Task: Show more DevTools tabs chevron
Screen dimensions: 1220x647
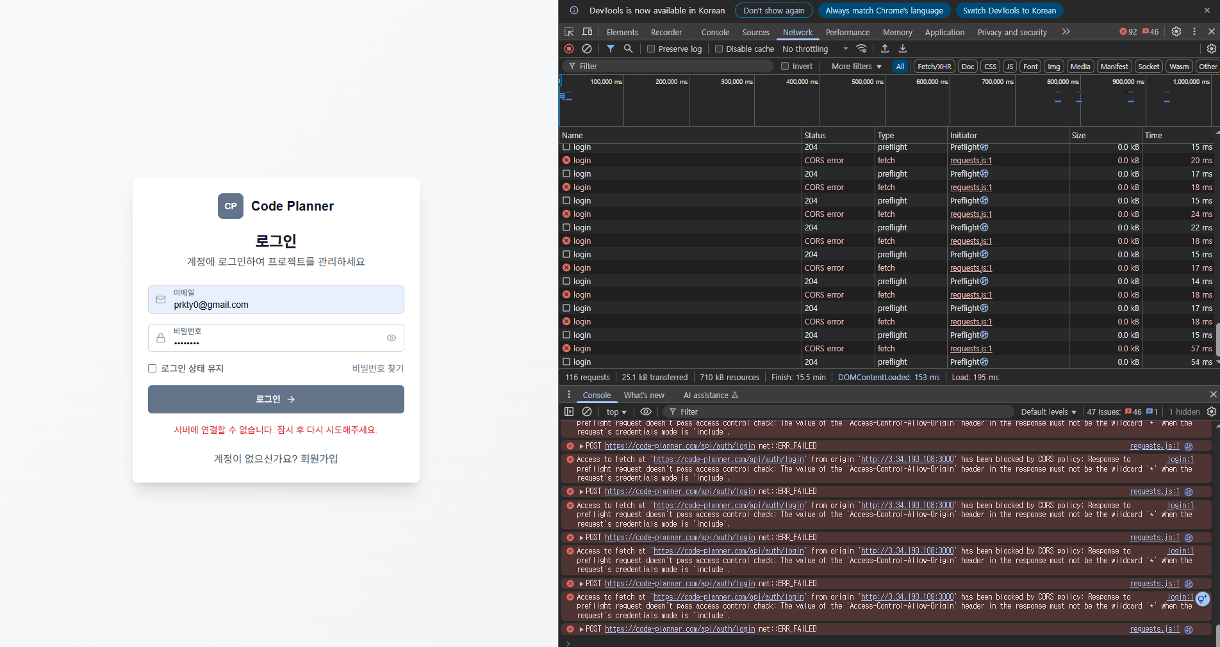Action: (x=1066, y=31)
